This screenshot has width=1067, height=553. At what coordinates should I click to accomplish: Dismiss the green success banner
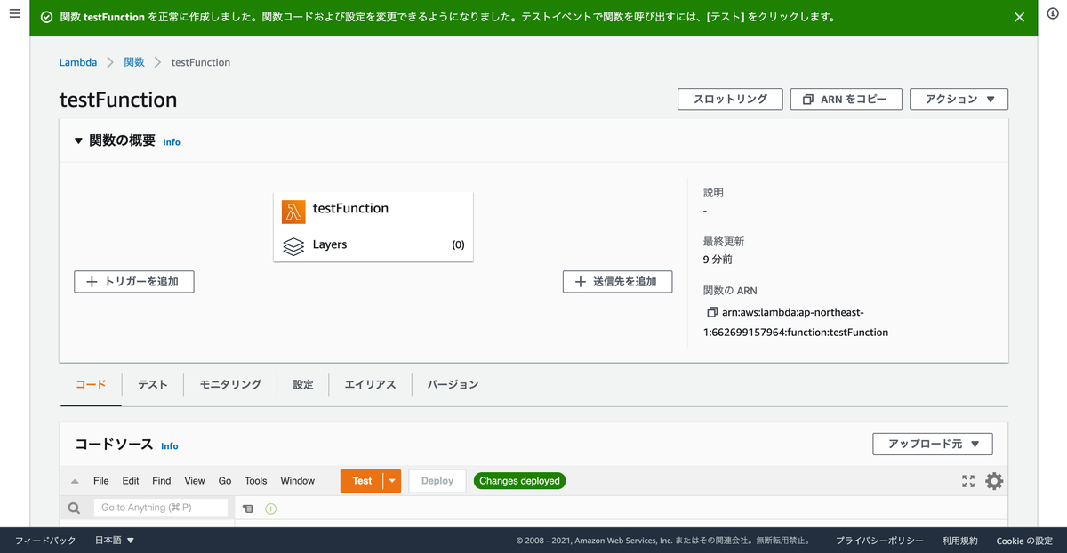(1020, 17)
